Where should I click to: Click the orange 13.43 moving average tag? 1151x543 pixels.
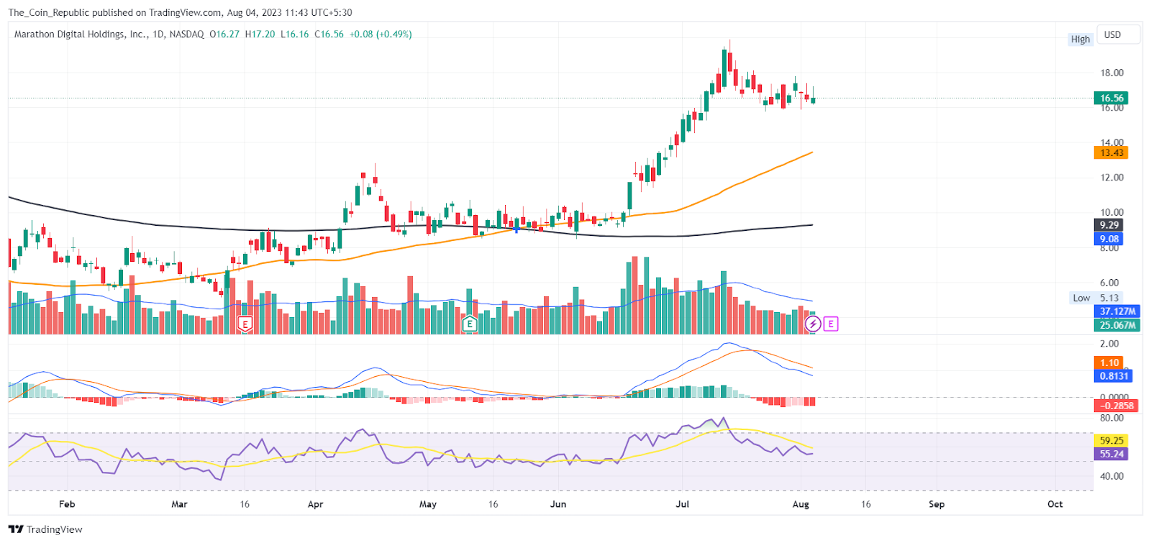tap(1111, 152)
